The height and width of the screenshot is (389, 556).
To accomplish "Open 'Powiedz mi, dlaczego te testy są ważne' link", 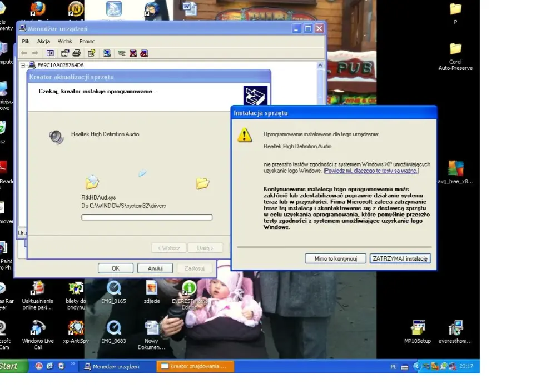I will click(371, 171).
